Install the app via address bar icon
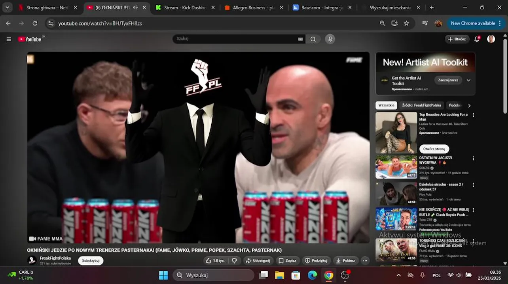This screenshot has width=508, height=284. (394, 23)
